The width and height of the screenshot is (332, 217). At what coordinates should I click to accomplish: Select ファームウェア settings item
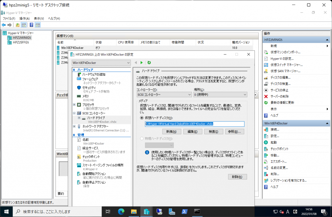click(x=90, y=79)
